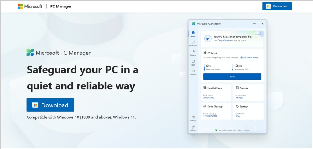Open Settings gear in app sidebar
Viewport: 313px width, 149px height.
pyautogui.click(x=193, y=118)
